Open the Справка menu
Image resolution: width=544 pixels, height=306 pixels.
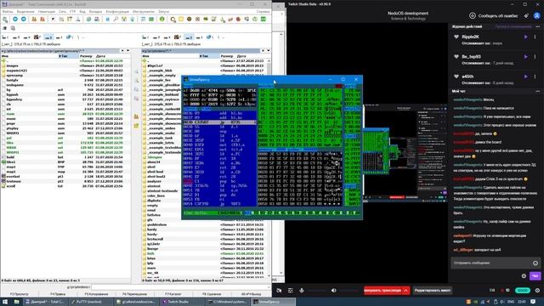[x=263, y=11]
